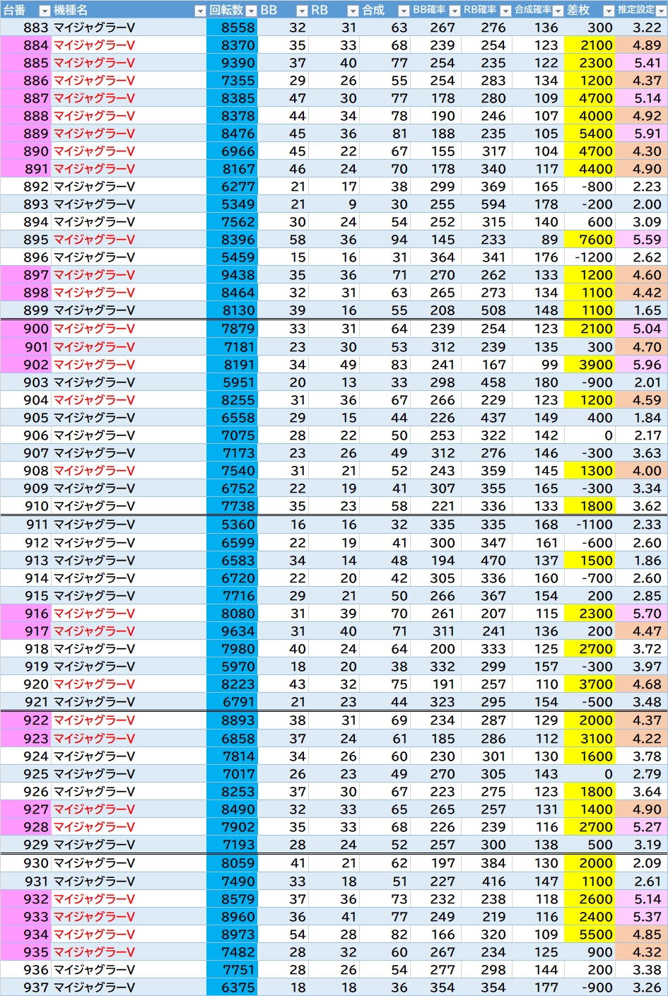Select the 5.96 estimated setting cell in row 902
Image resolution: width=668 pixels, height=996 pixels.
[641, 365]
